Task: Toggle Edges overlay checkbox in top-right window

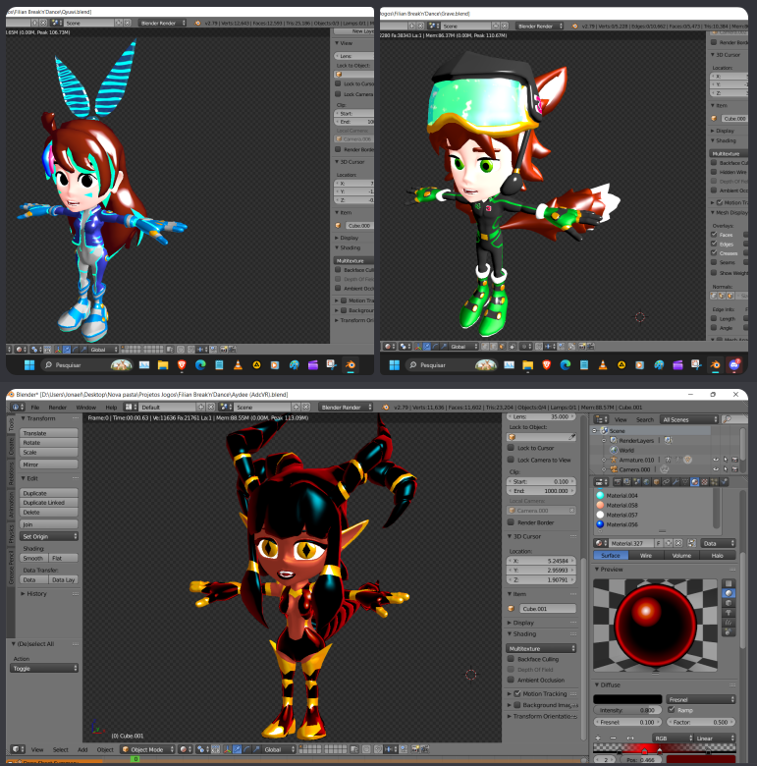Action: tap(714, 244)
